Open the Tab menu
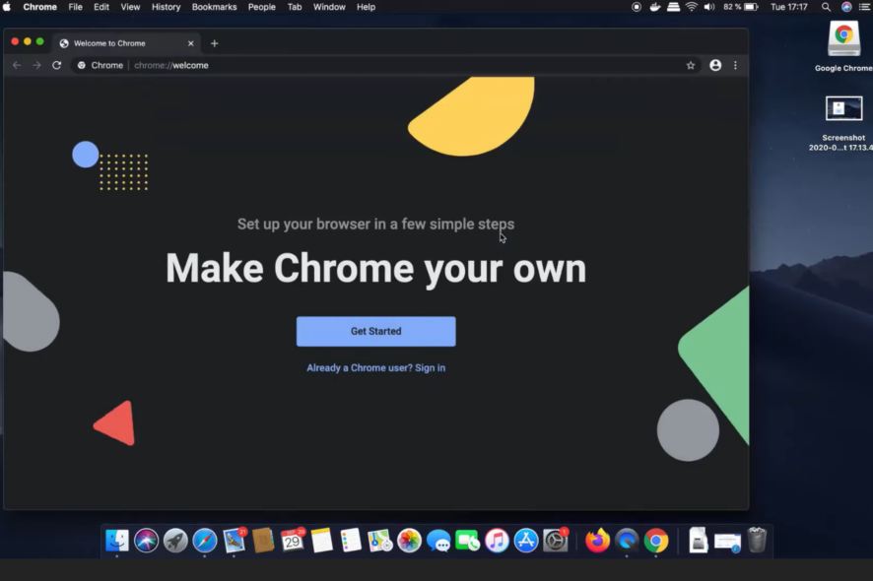 295,7
